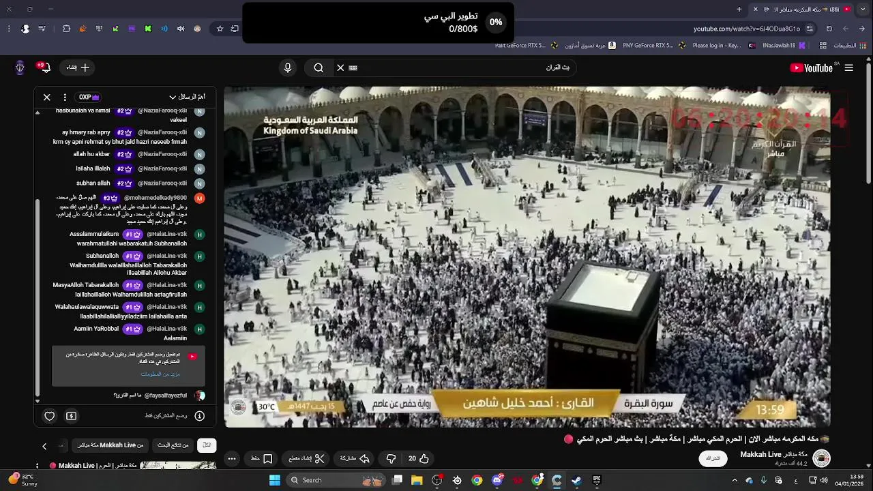Move the related chips row with the arrow
The image size is (873, 491).
(x=44, y=446)
